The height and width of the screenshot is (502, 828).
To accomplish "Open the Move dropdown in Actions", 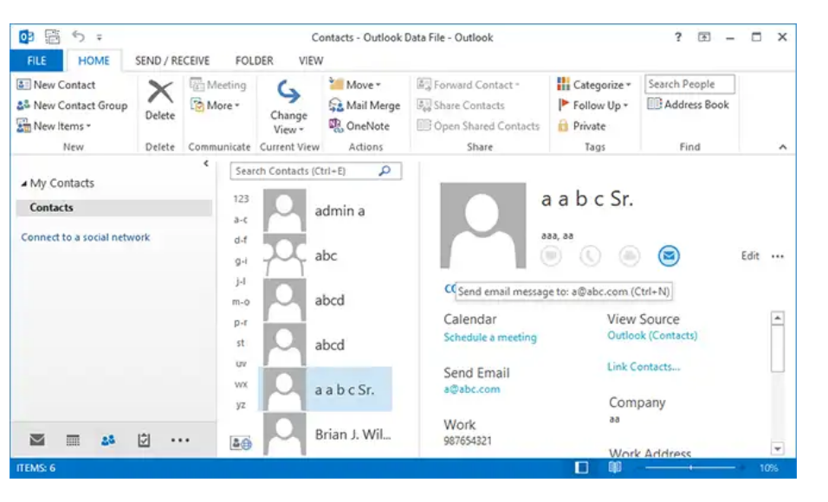I will tap(355, 85).
